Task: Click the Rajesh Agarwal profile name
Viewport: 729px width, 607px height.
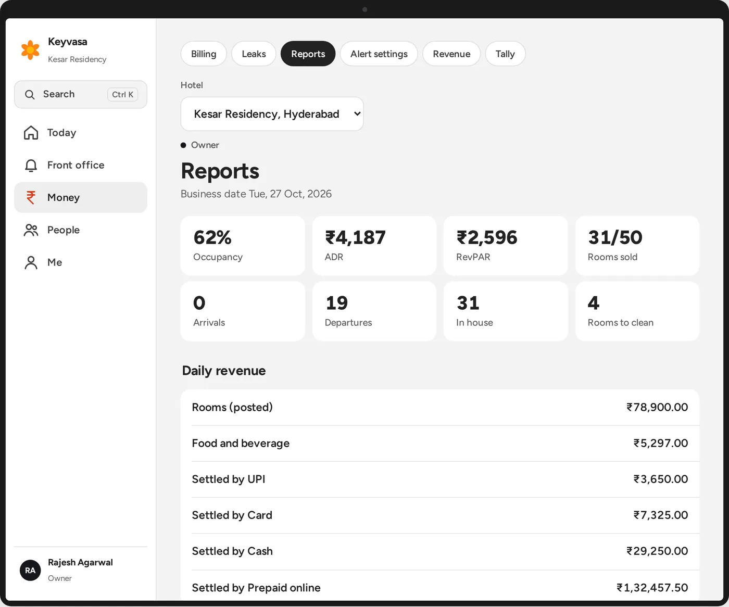Action: click(80, 562)
